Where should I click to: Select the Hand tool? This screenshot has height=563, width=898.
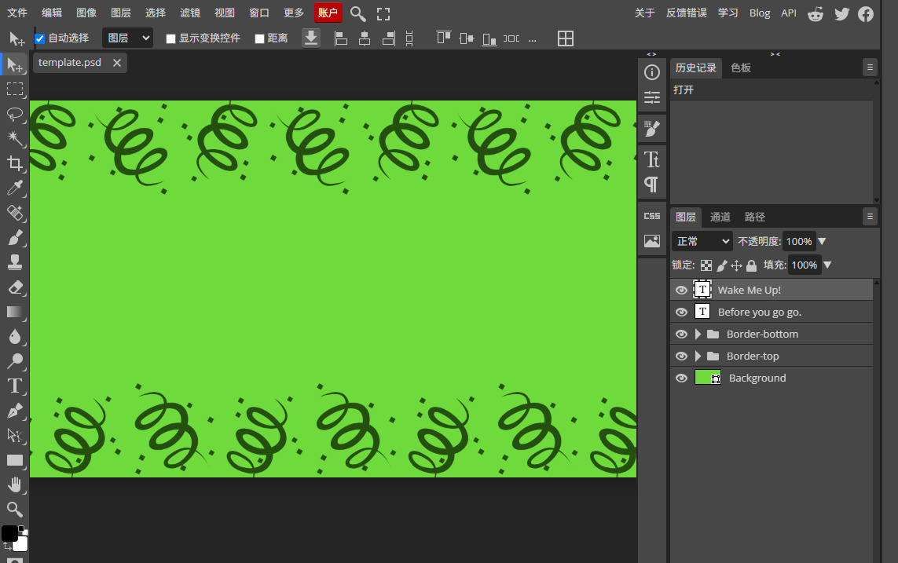15,484
